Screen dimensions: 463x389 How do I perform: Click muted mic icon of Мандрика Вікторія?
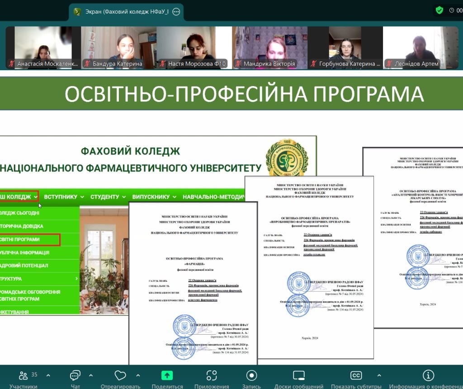[x=238, y=63]
